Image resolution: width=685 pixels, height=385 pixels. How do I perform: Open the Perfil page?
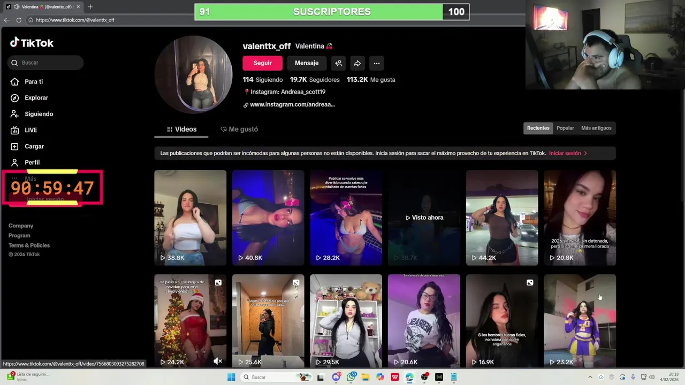tap(25, 162)
